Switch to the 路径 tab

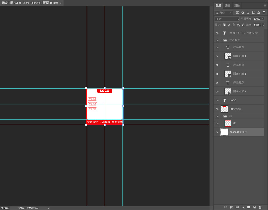[x=237, y=5]
